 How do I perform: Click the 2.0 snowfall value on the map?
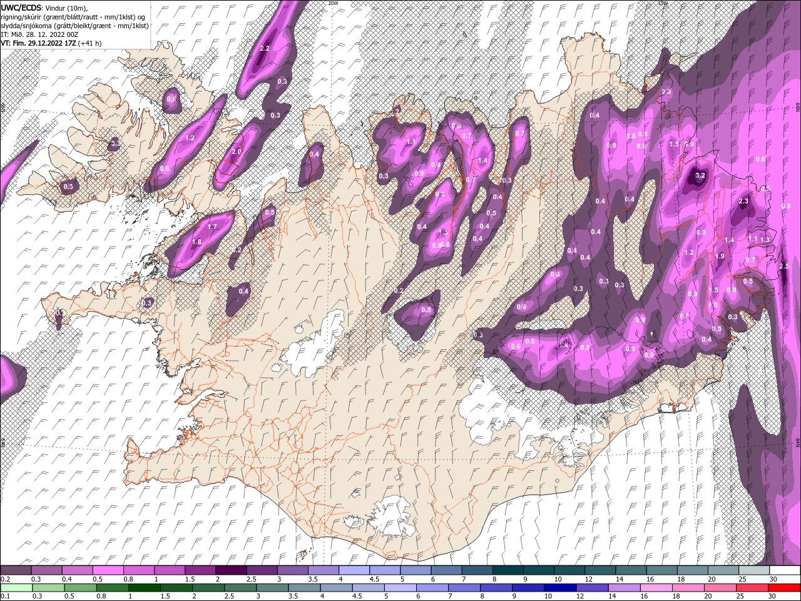[237, 152]
